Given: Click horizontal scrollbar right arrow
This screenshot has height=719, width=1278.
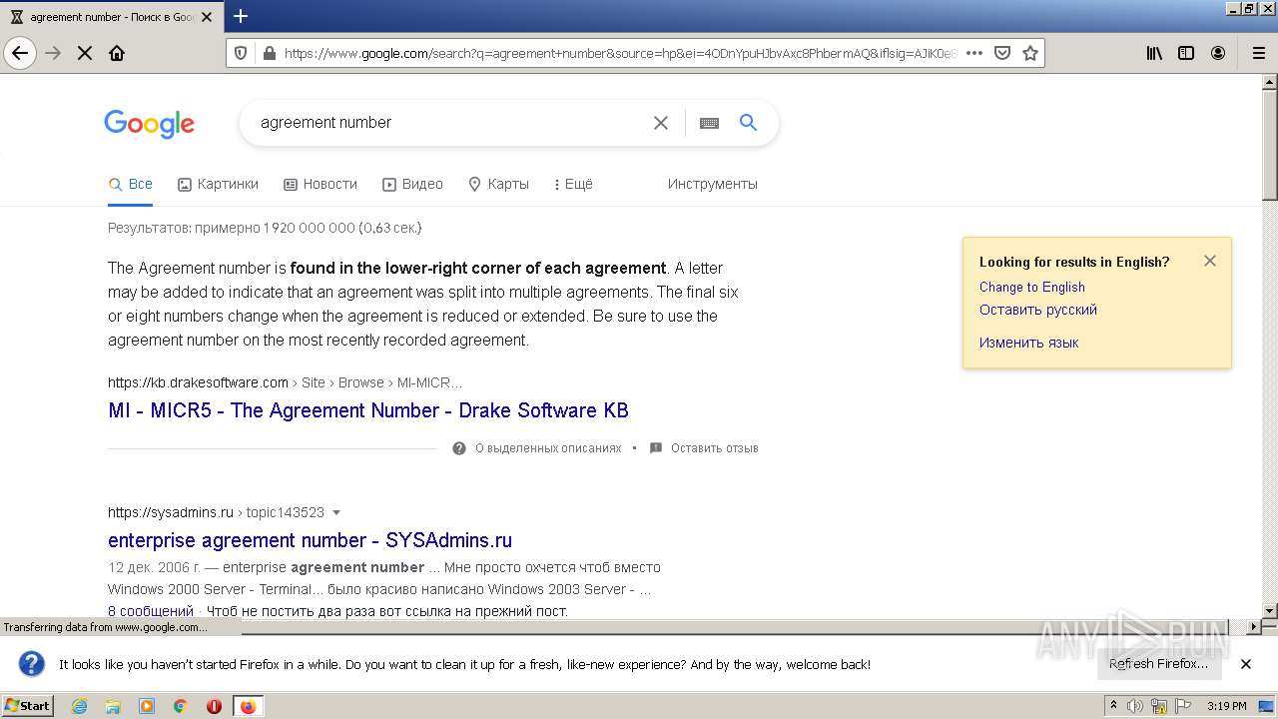Looking at the screenshot, I should [1254, 627].
